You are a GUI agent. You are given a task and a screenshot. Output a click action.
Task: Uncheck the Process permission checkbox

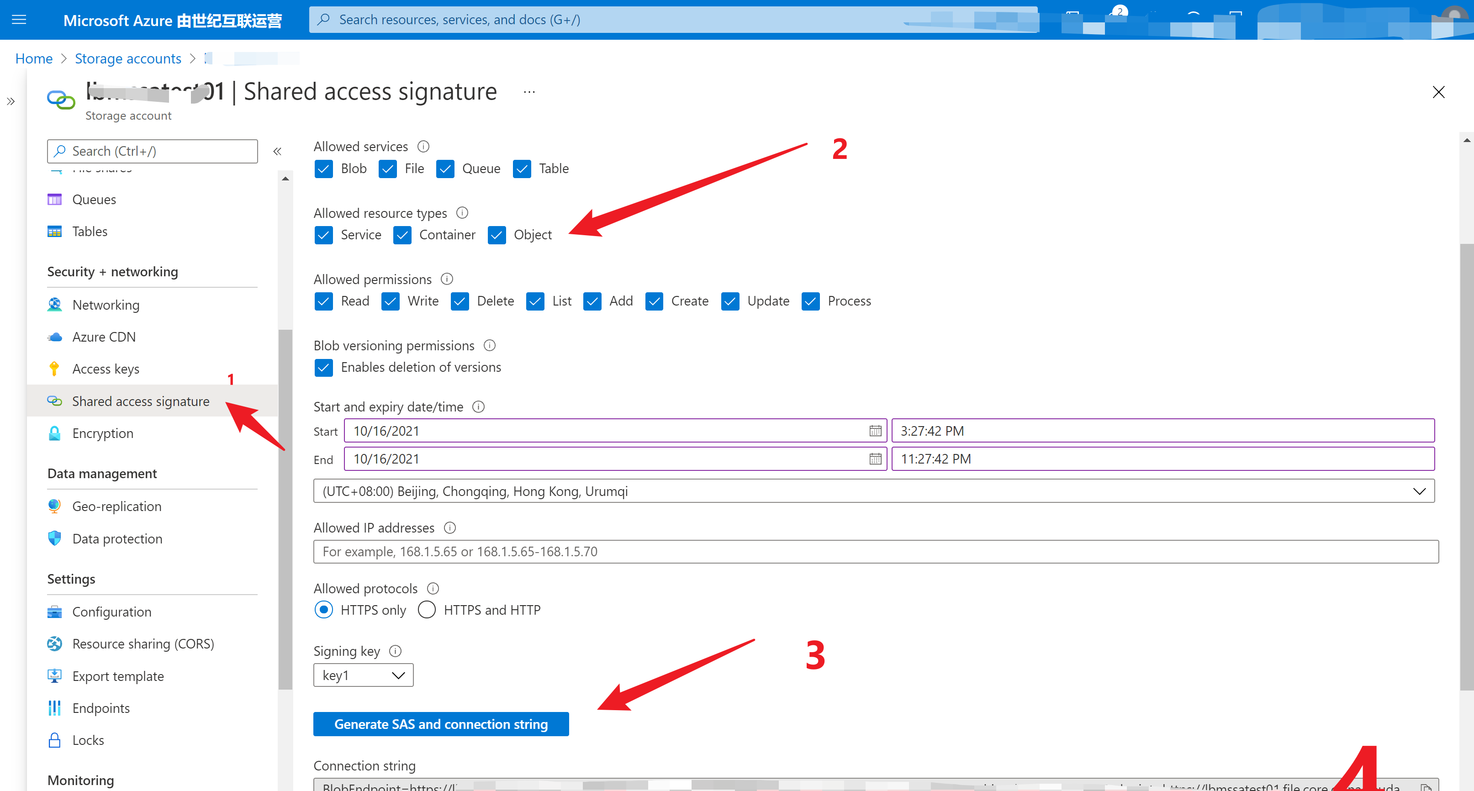(810, 301)
